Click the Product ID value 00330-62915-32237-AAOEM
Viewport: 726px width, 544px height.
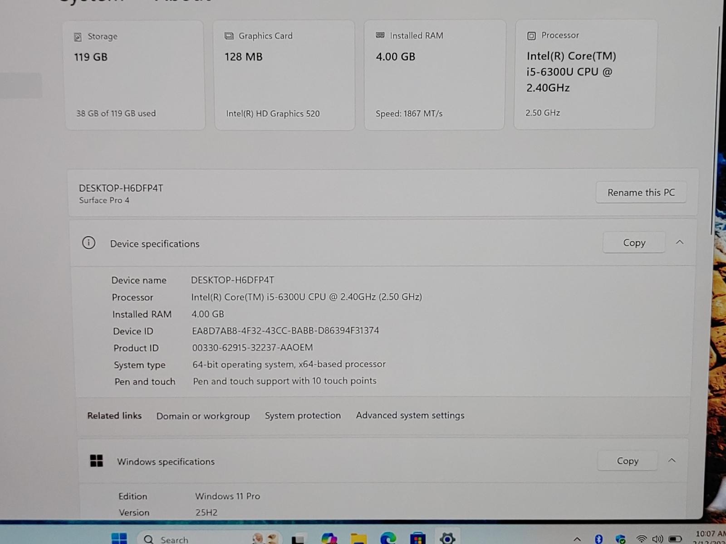(x=252, y=348)
